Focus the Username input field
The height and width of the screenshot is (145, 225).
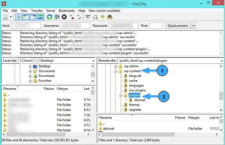[75, 26]
